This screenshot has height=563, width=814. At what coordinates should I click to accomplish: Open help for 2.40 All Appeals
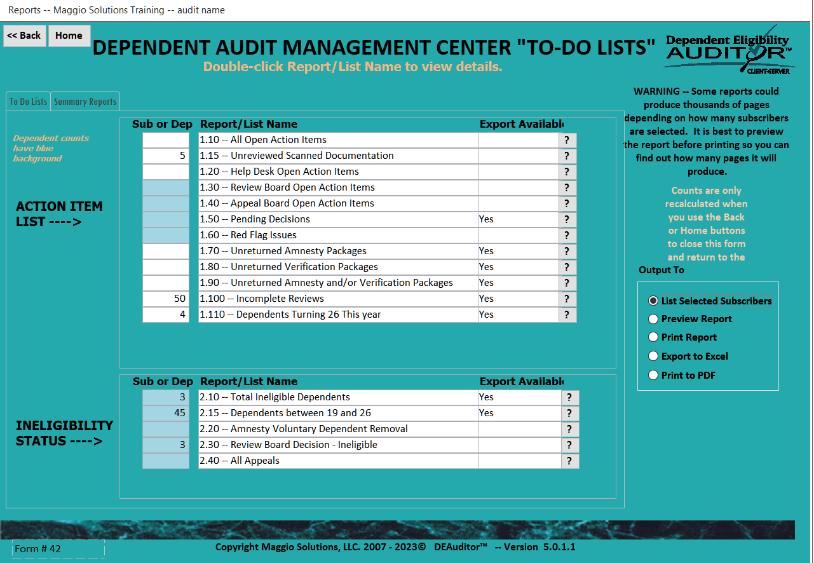[x=570, y=461]
